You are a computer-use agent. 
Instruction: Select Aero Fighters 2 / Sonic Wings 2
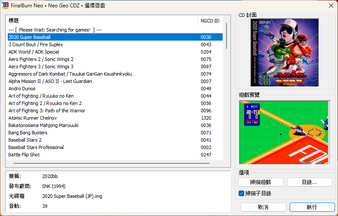point(115,59)
